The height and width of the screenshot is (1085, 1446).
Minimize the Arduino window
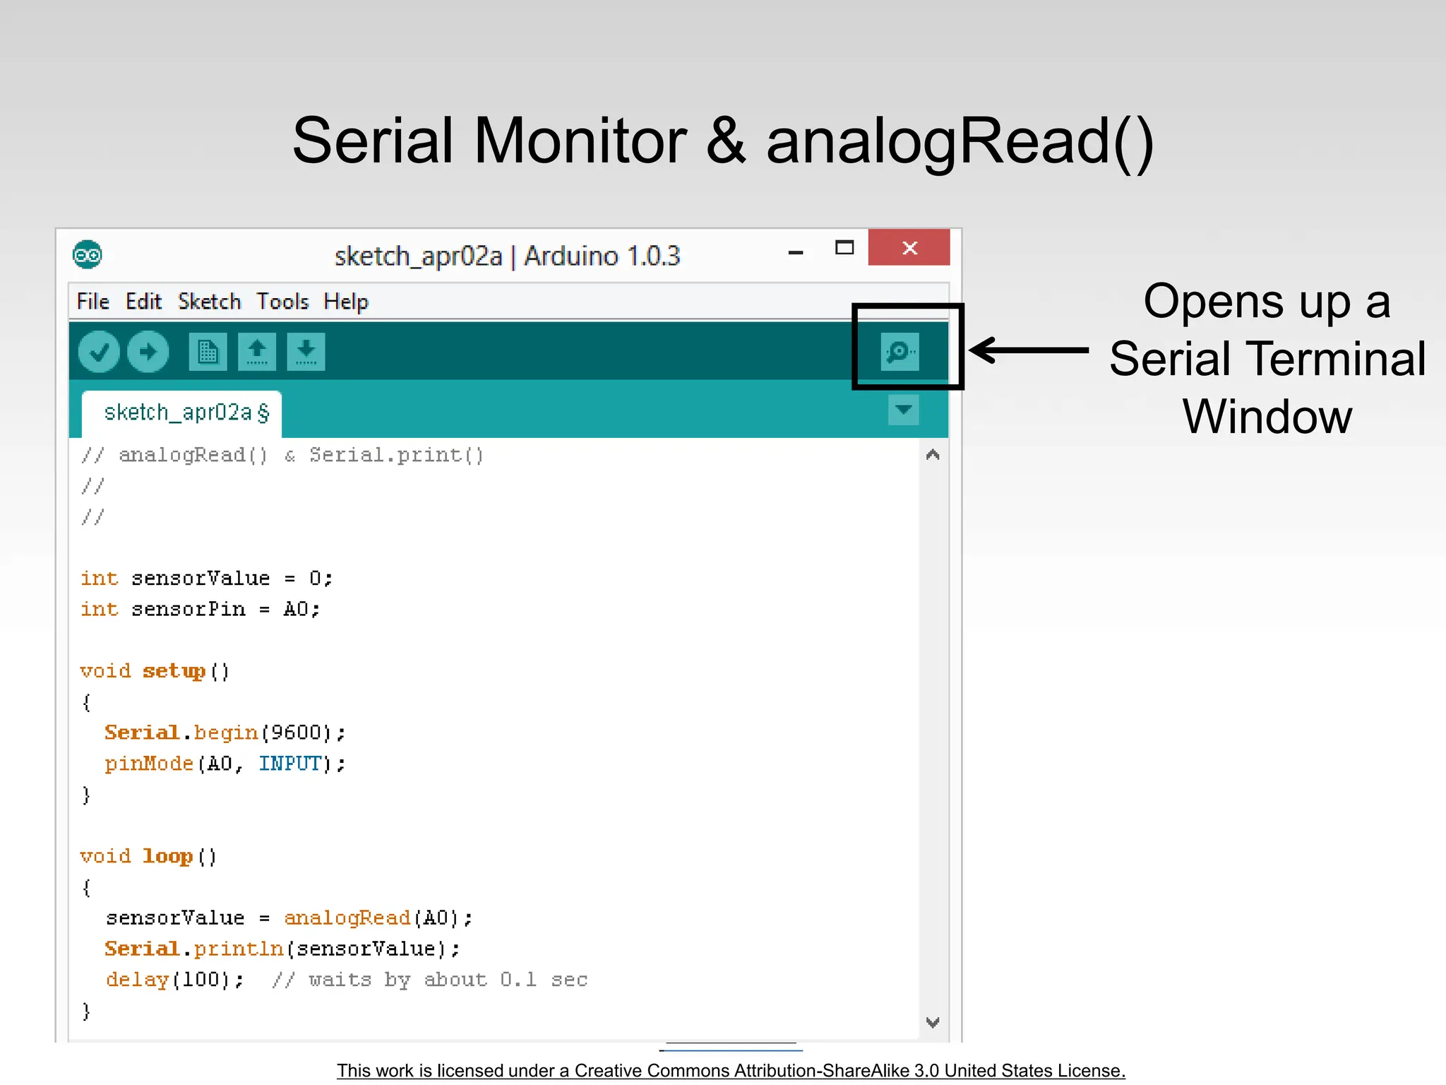point(796,251)
